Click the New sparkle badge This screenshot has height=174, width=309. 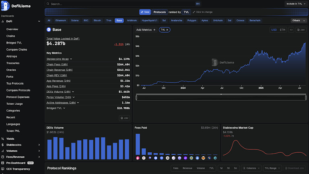pyautogui.click(x=145, y=12)
